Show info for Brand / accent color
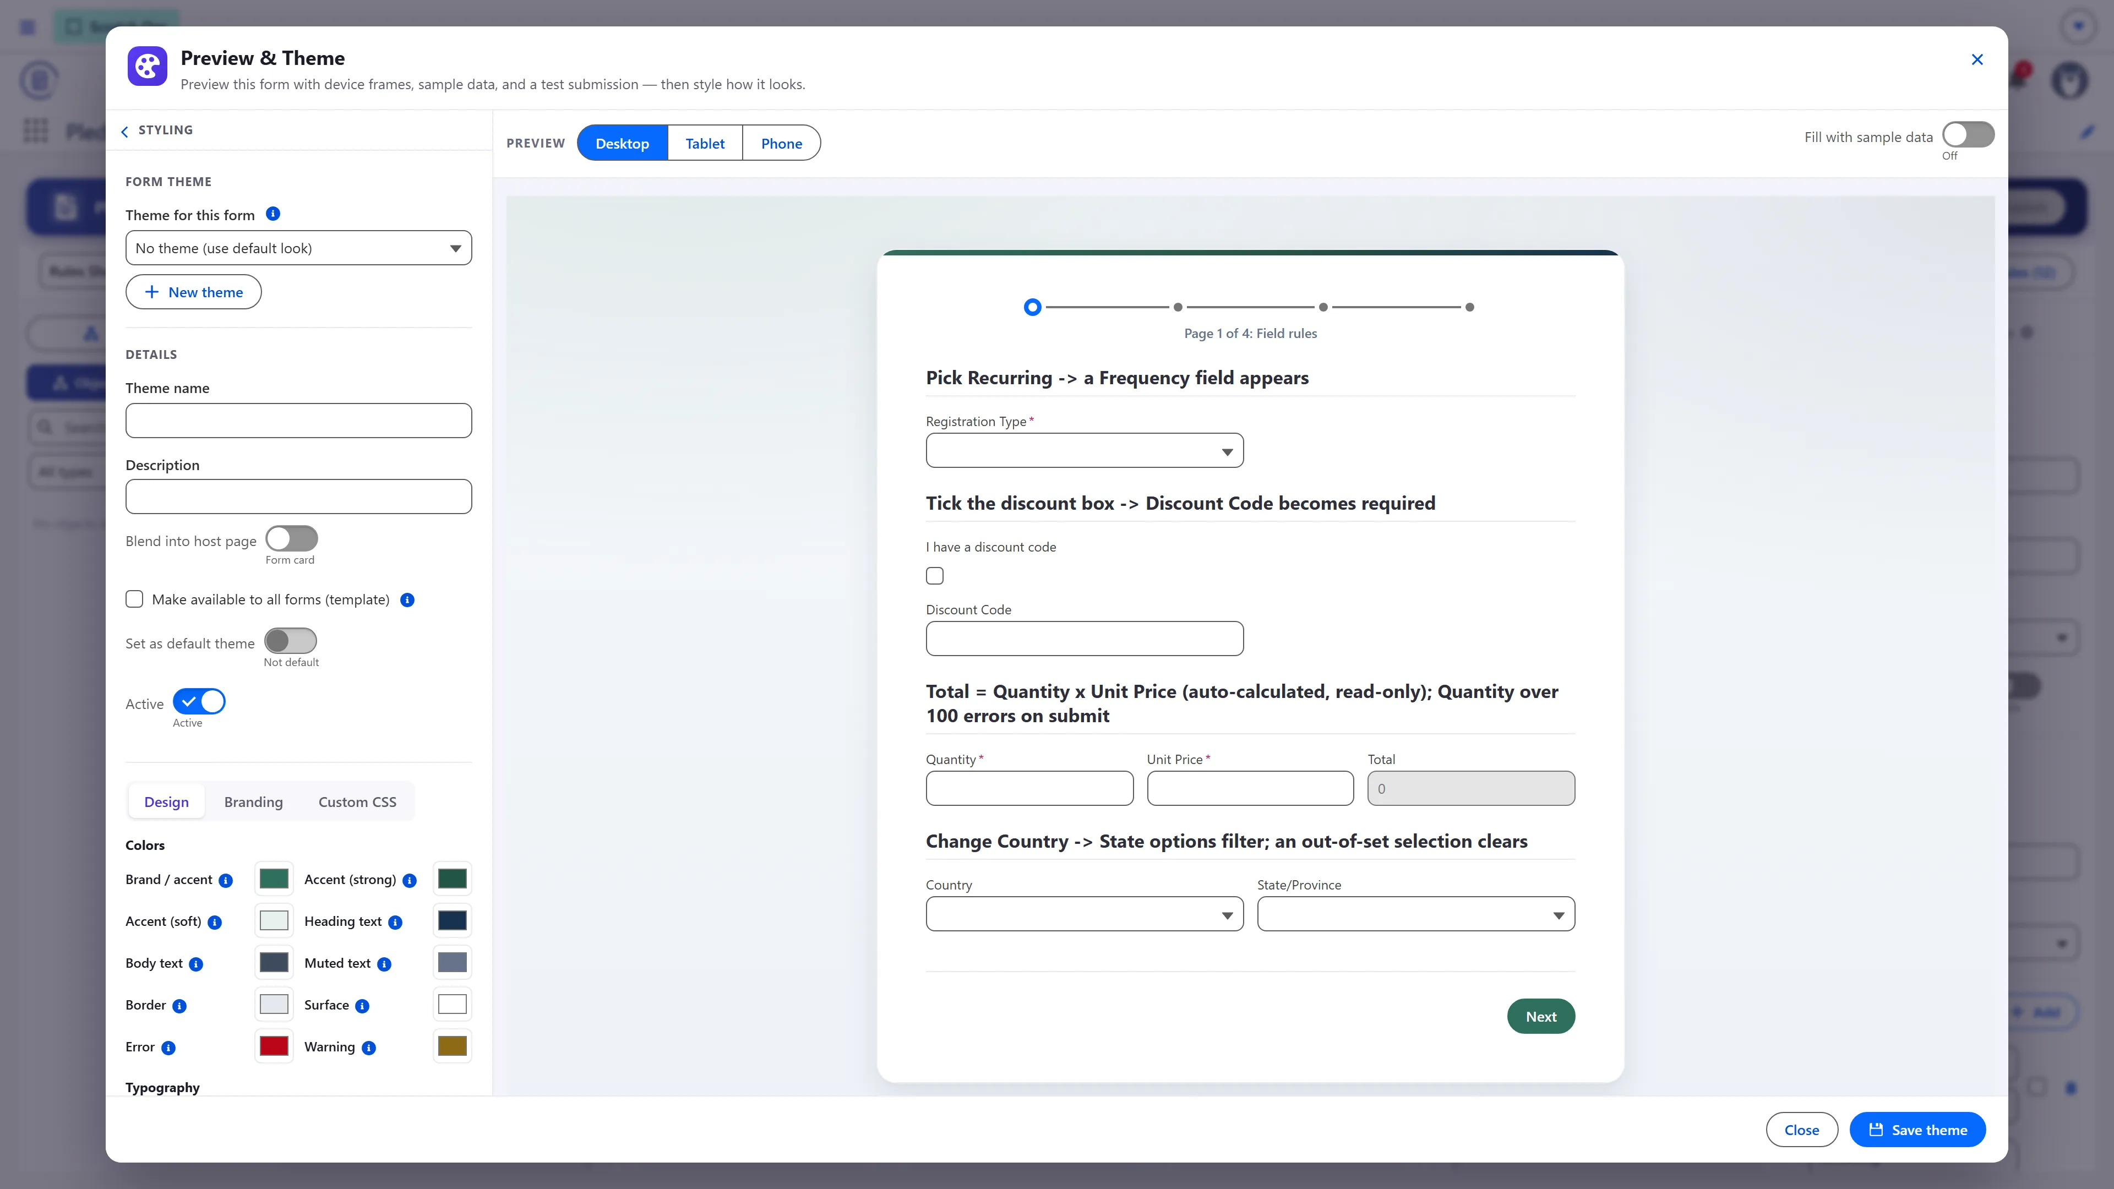 (x=226, y=881)
